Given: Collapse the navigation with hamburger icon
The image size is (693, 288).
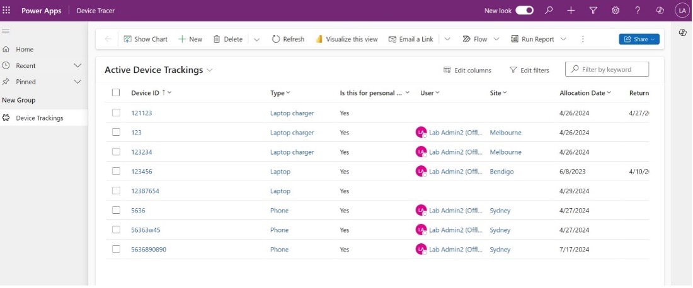Looking at the screenshot, I should [x=6, y=31].
